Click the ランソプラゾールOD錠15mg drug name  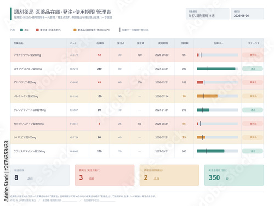pyautogui.click(x=30, y=110)
